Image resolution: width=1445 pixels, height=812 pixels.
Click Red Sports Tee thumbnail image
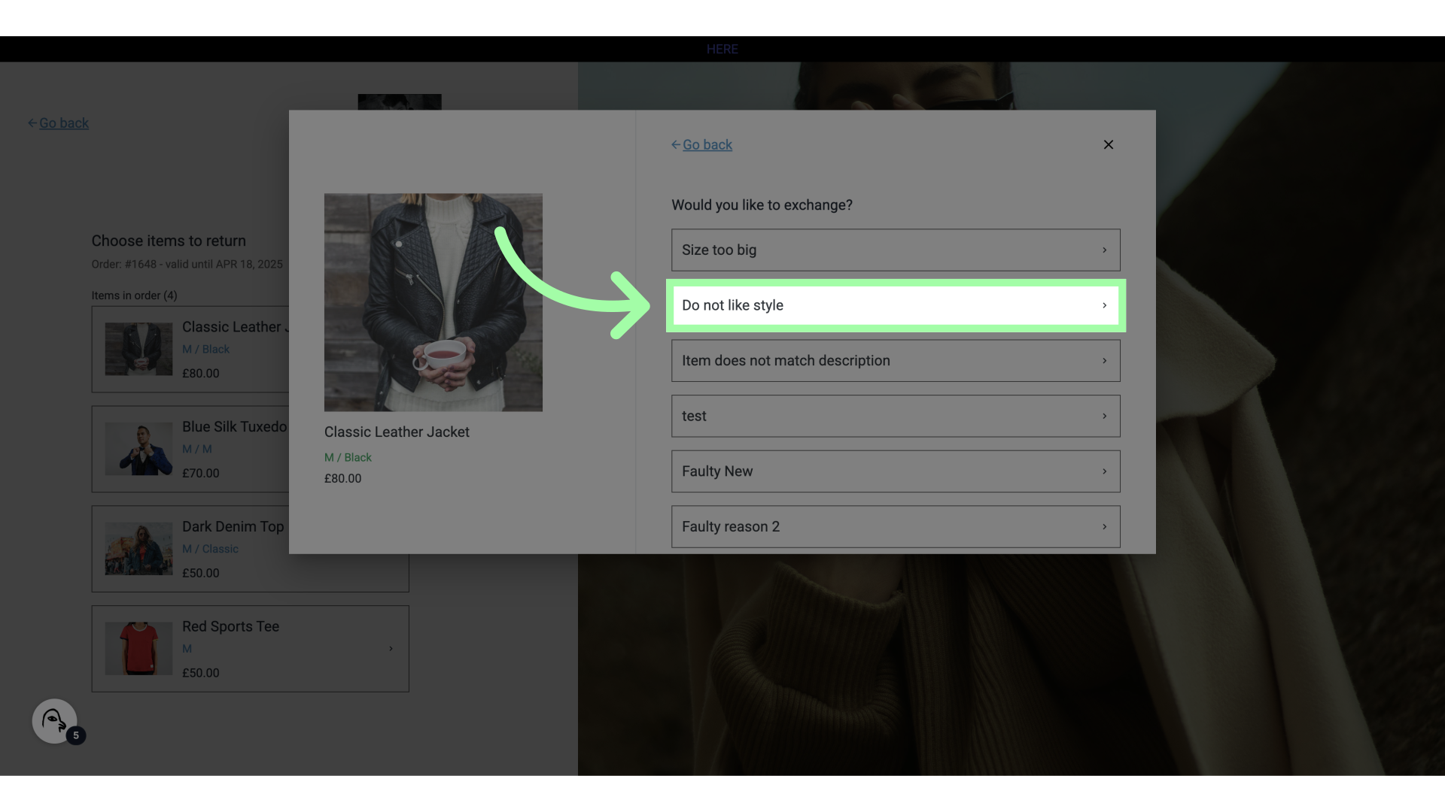tap(138, 648)
